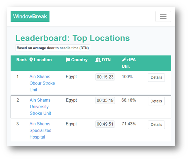Screen dimensions: 189x160
Task: Click the Country flag icon
Action: click(x=68, y=60)
